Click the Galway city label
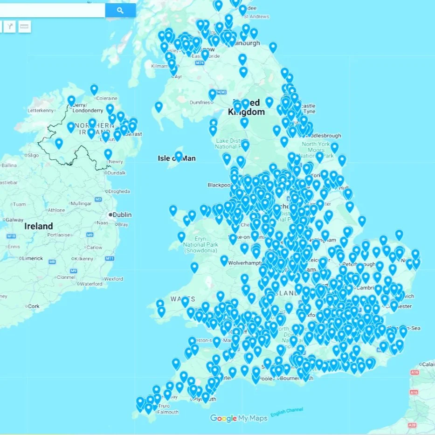Screen dimensions: 435x435 point(14,220)
